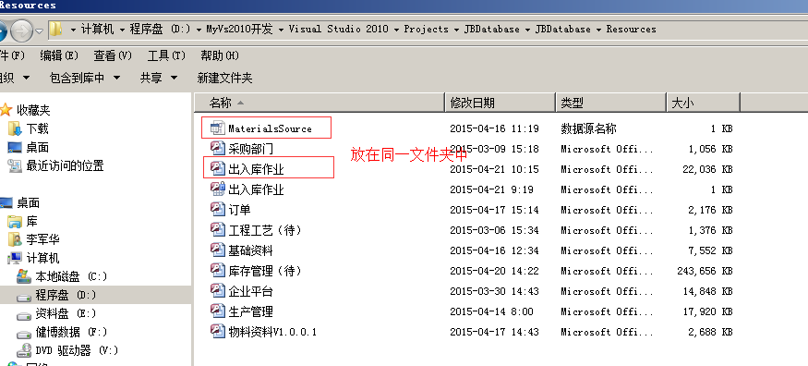
Task: Select the file name MaterialsSource
Action: pyautogui.click(x=270, y=128)
